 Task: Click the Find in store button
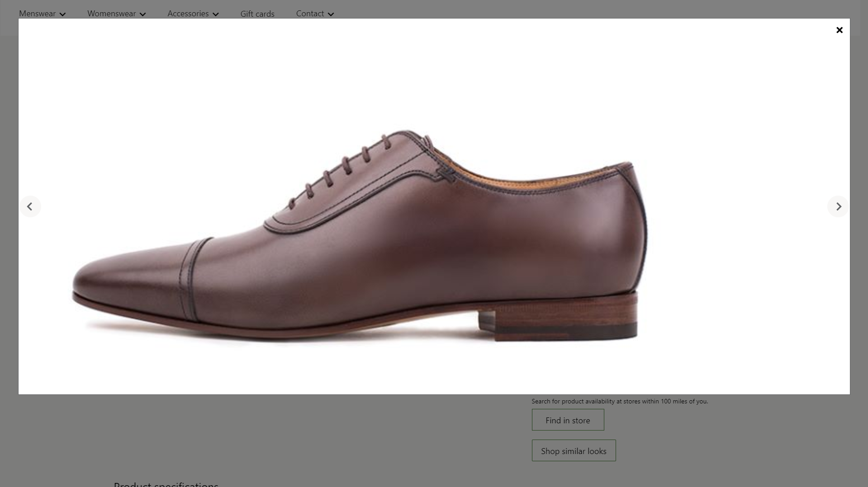[x=568, y=420]
